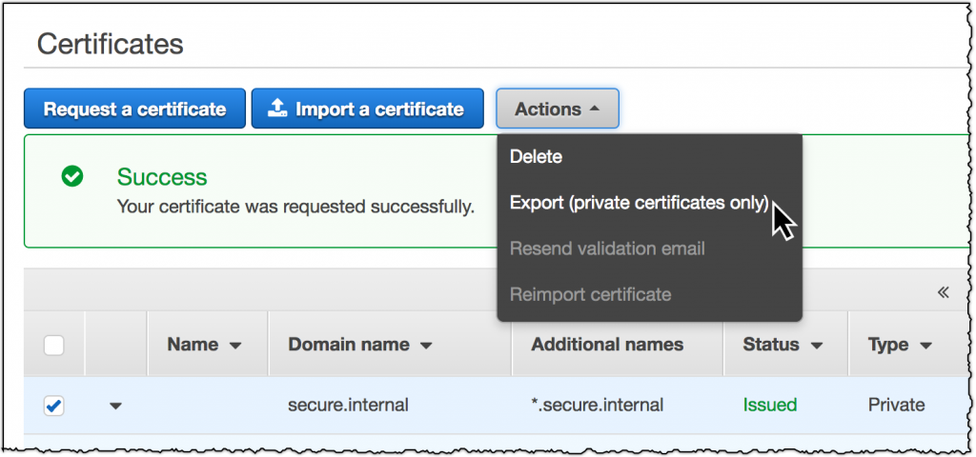Click the Additional names column header
The width and height of the screenshot is (976, 457).
607,345
